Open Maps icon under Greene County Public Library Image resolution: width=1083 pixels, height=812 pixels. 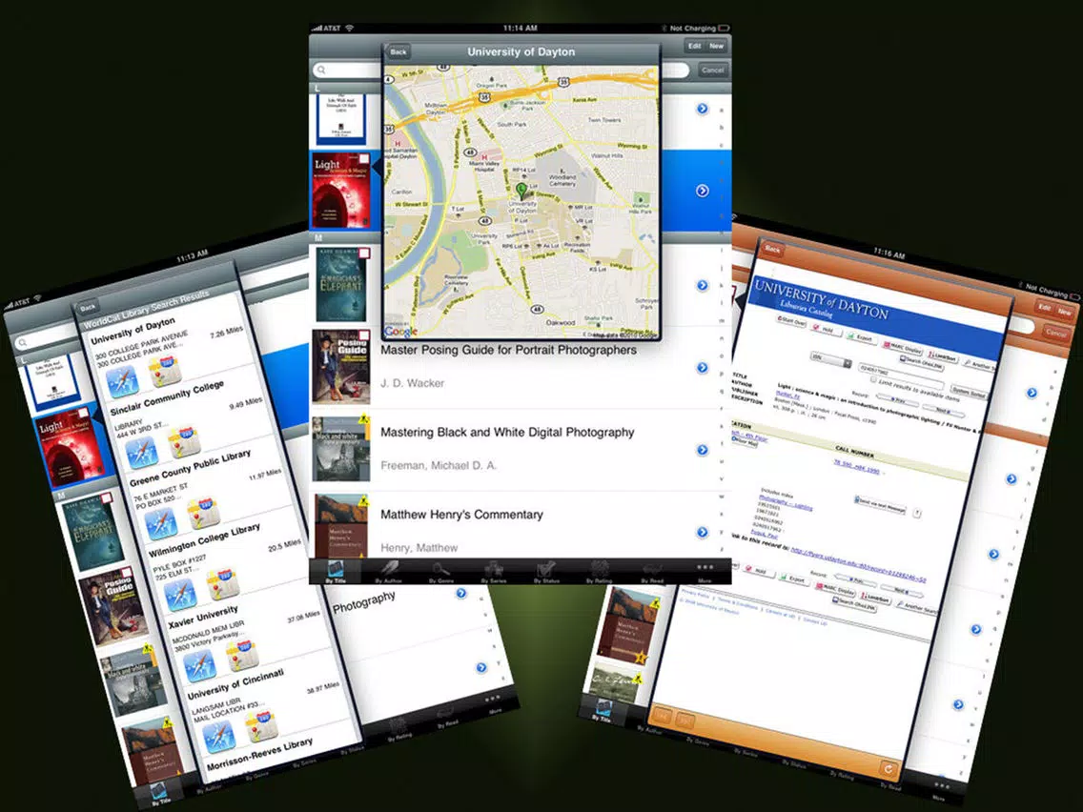204,514
